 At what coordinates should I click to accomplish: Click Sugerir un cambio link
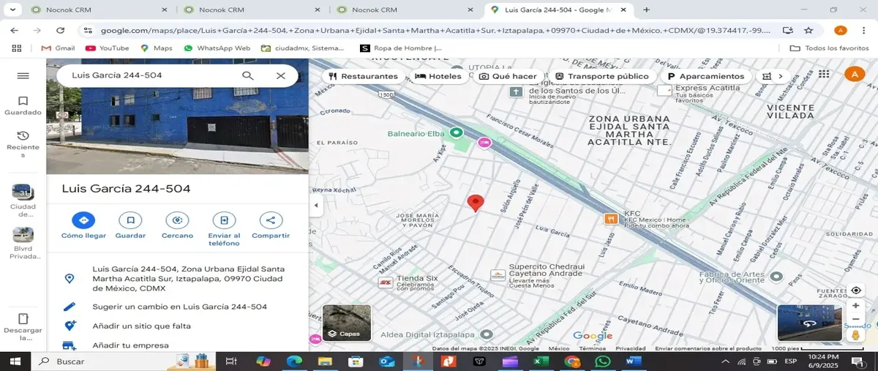179,307
